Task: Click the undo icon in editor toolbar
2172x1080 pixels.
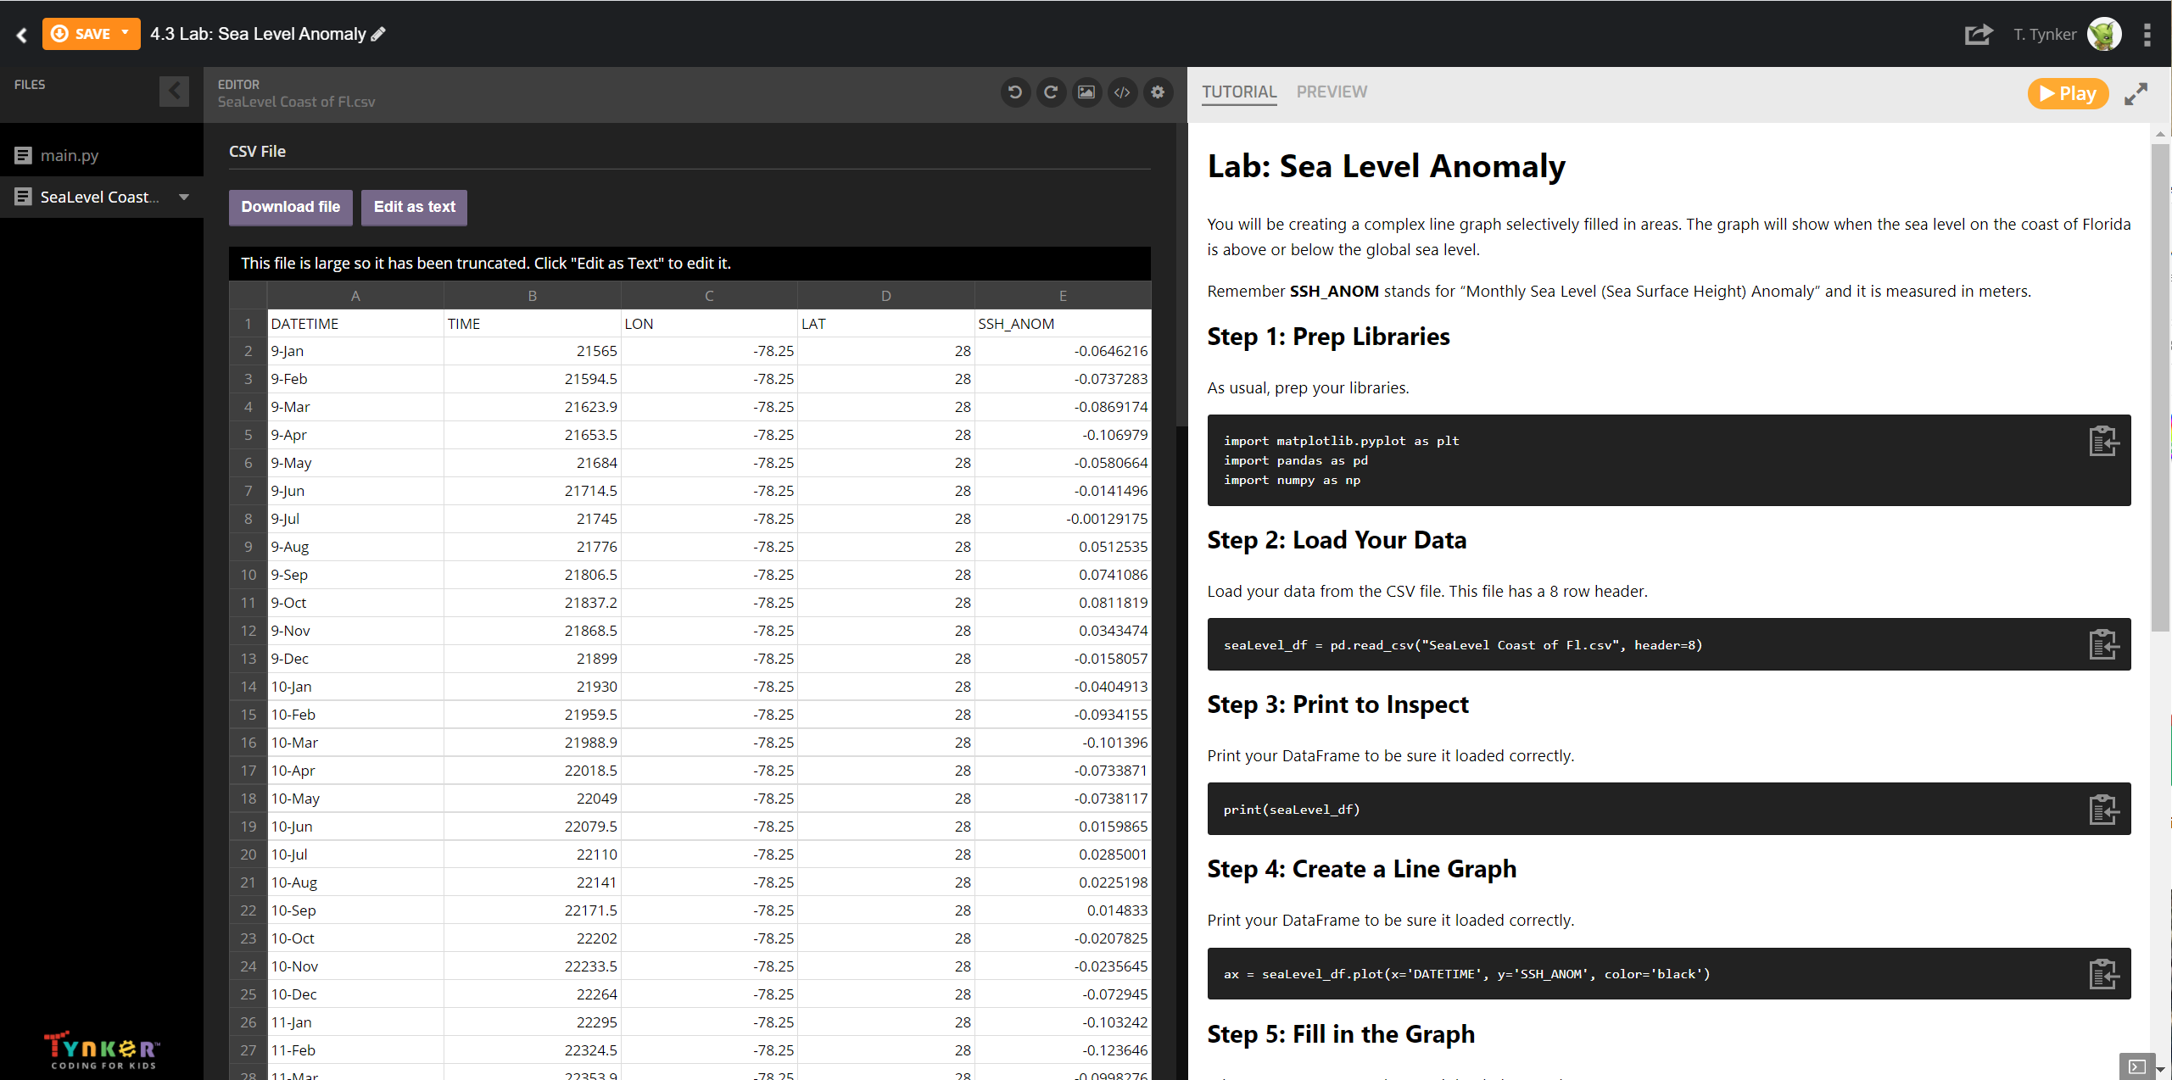Action: [x=1014, y=92]
